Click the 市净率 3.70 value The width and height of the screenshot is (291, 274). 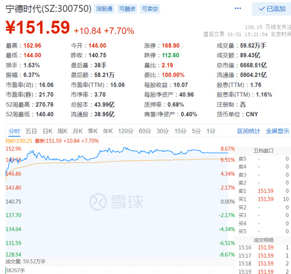pyautogui.click(x=100, y=95)
